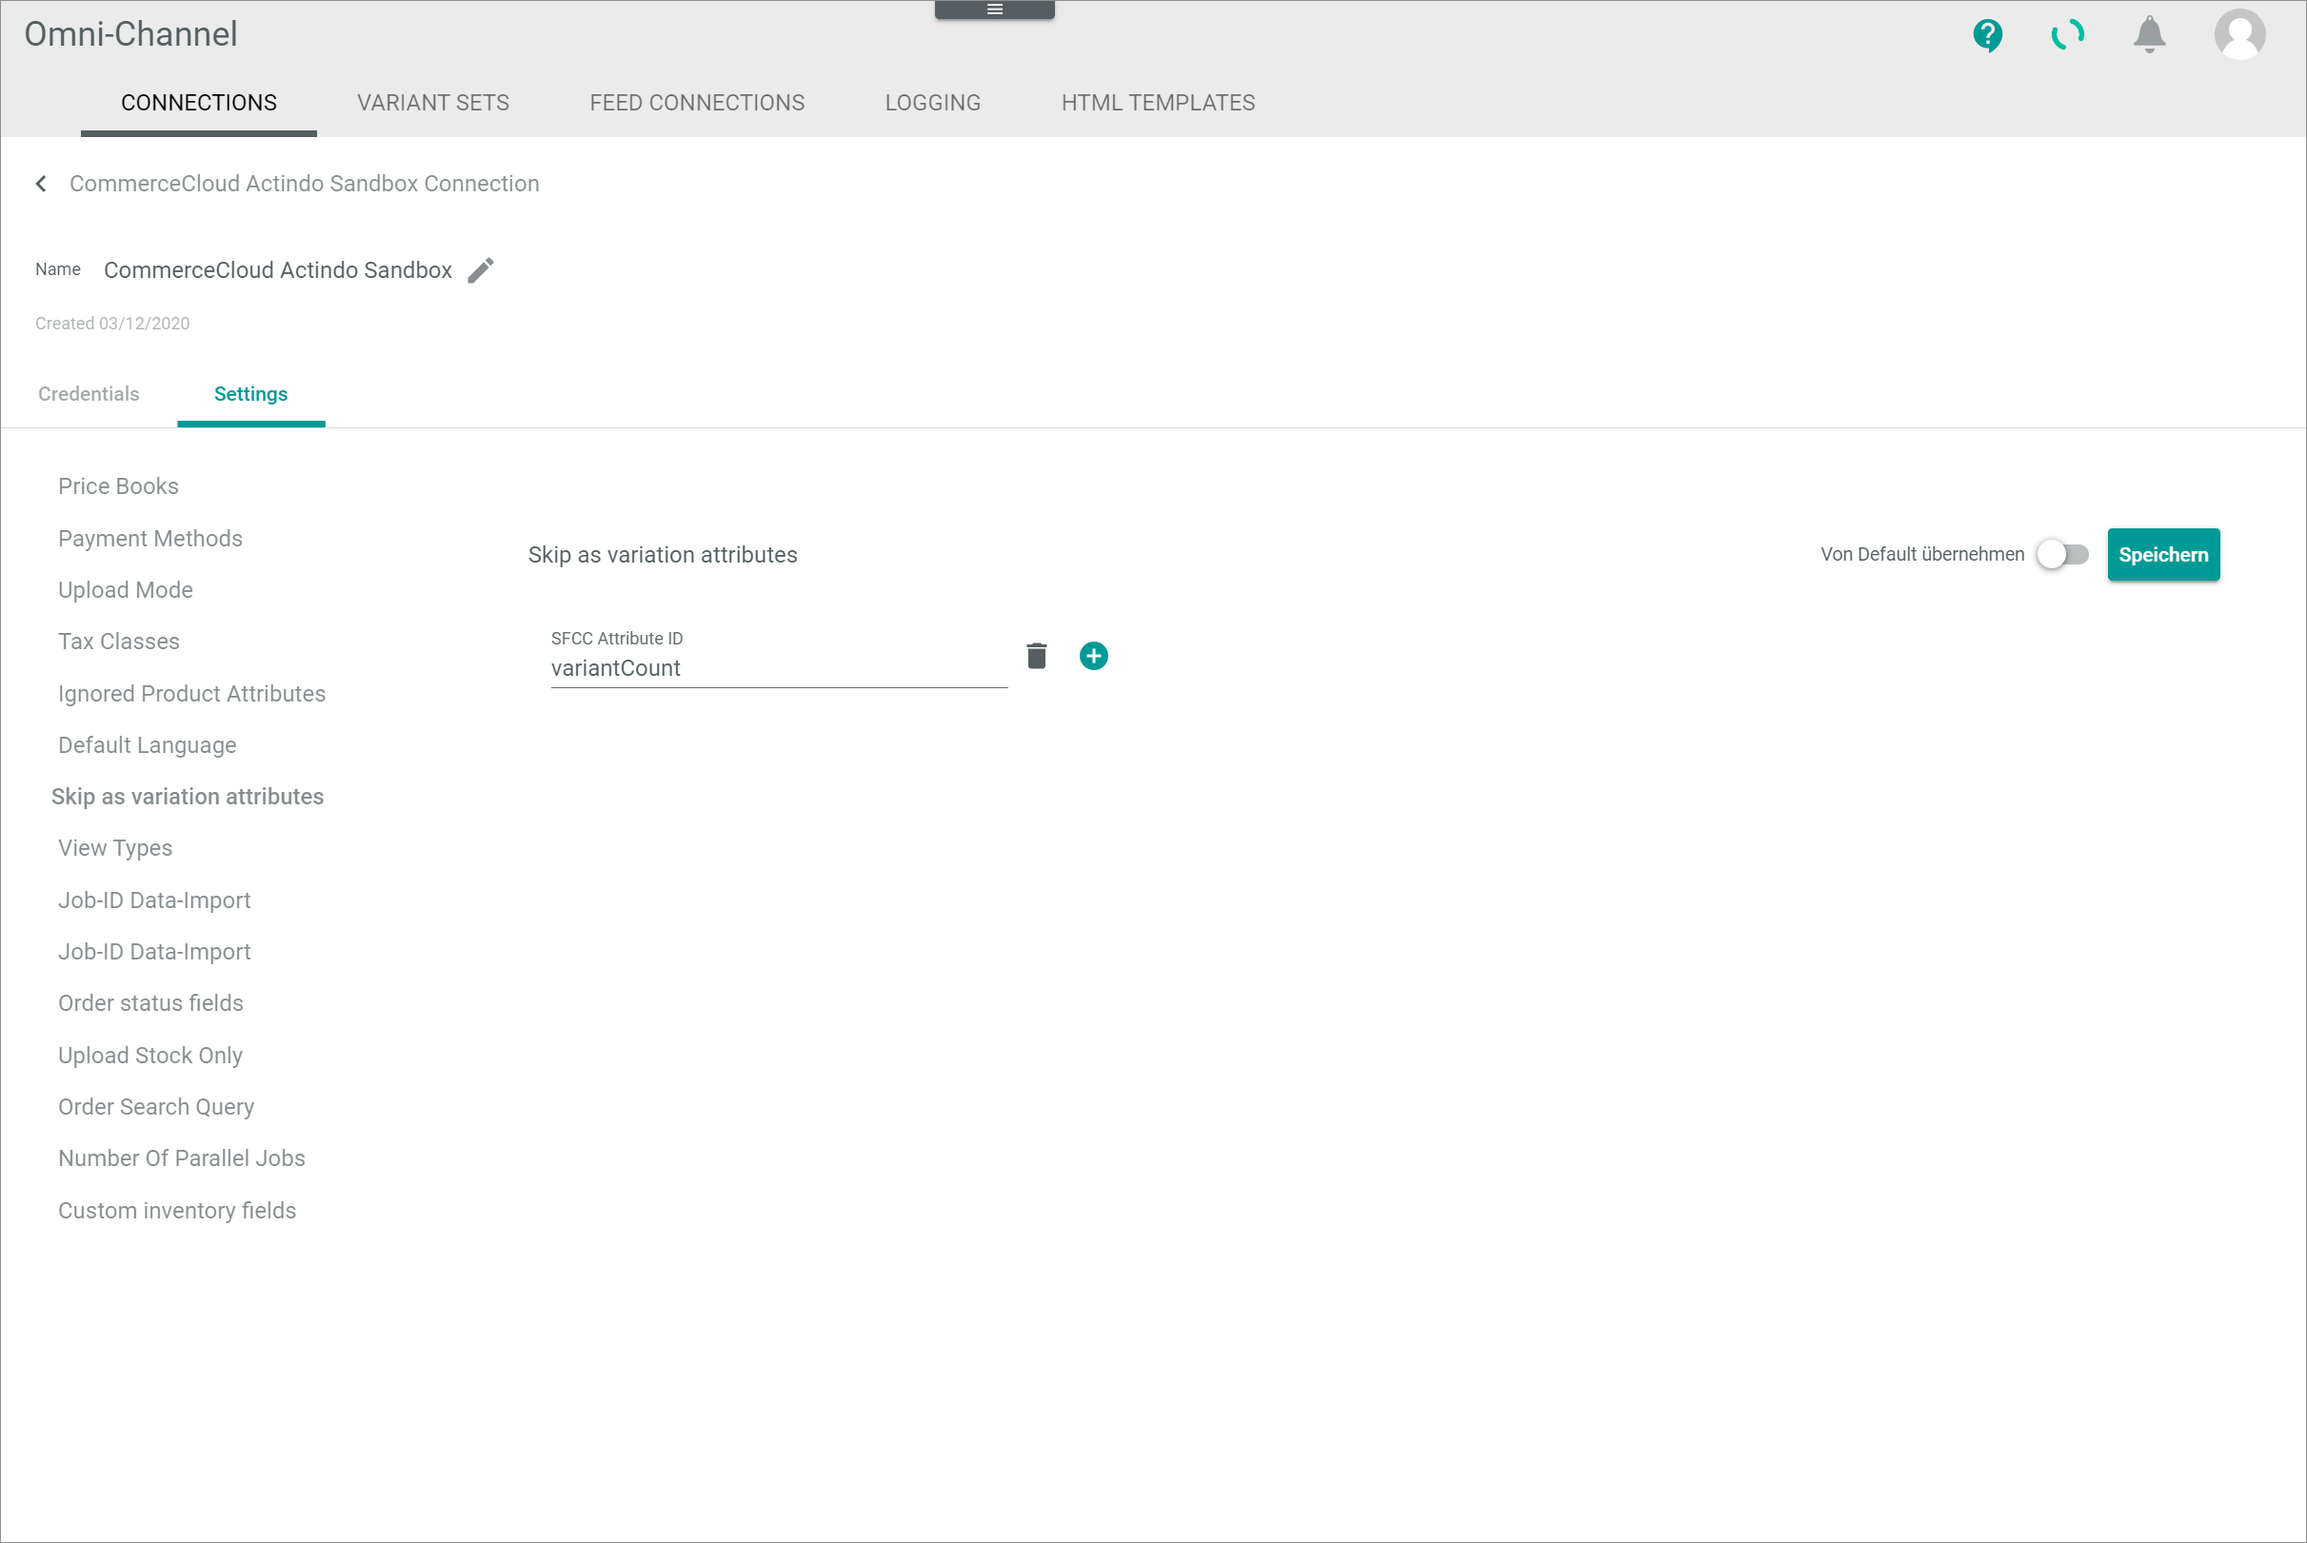
Task: Open the first Job-ID Data-Import entry
Action: pos(154,900)
